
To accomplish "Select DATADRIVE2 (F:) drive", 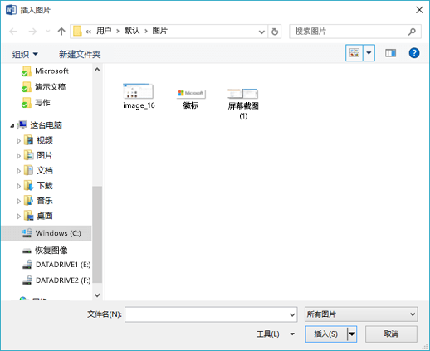I will [x=56, y=280].
